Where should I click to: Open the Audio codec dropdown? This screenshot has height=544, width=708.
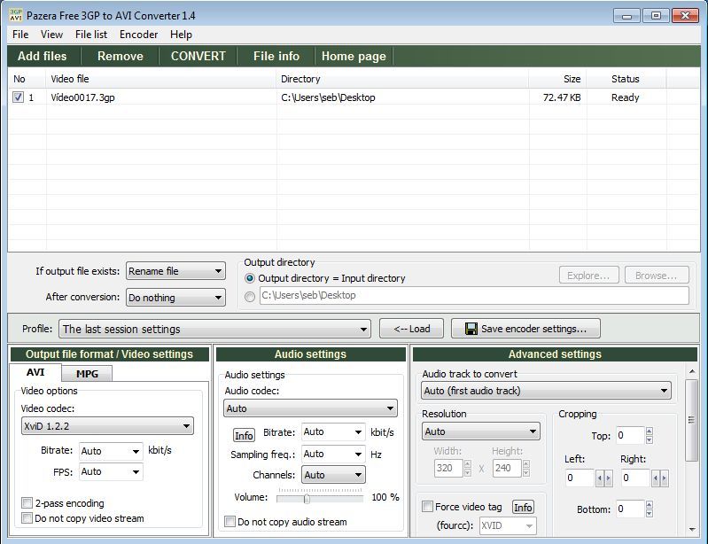pos(311,408)
